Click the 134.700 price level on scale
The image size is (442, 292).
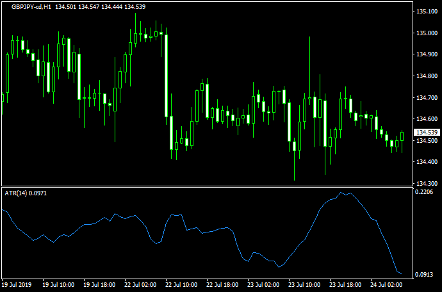click(426, 98)
